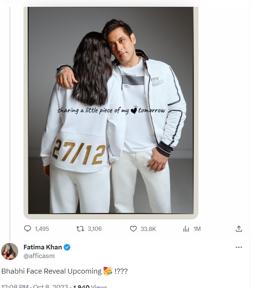Click the blue verified badge

67,247
